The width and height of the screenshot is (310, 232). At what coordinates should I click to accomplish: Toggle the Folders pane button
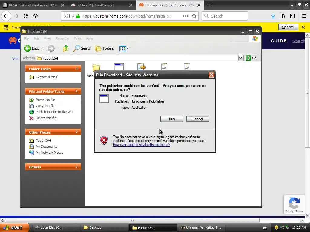104,48
